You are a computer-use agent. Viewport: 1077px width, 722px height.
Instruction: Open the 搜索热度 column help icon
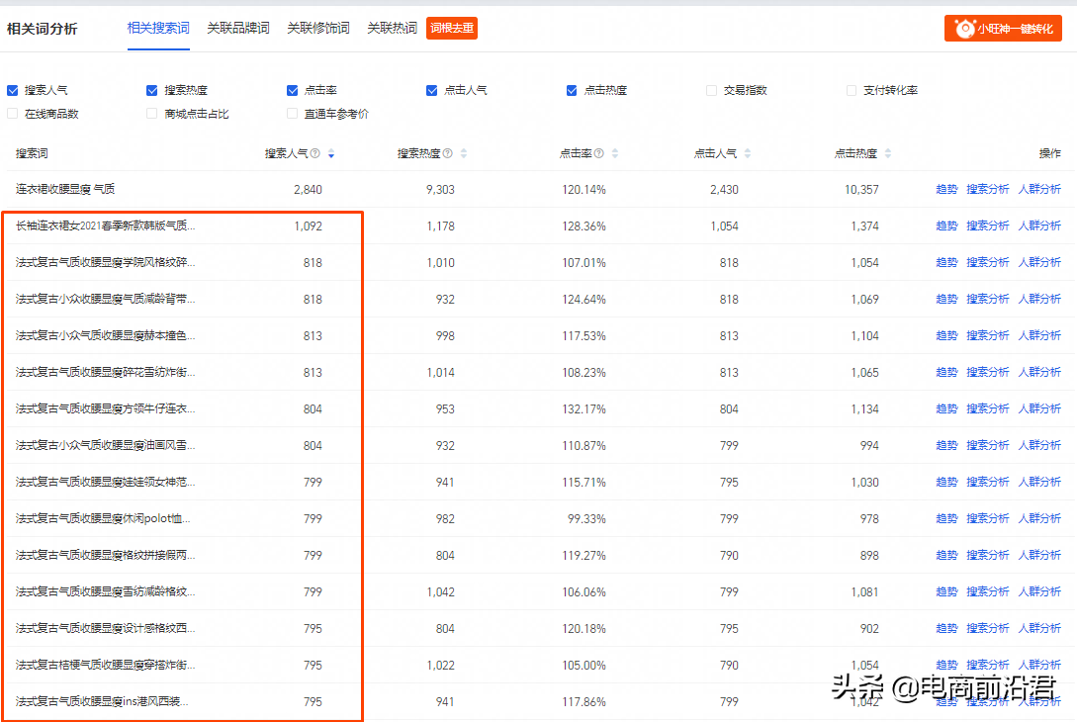[448, 153]
